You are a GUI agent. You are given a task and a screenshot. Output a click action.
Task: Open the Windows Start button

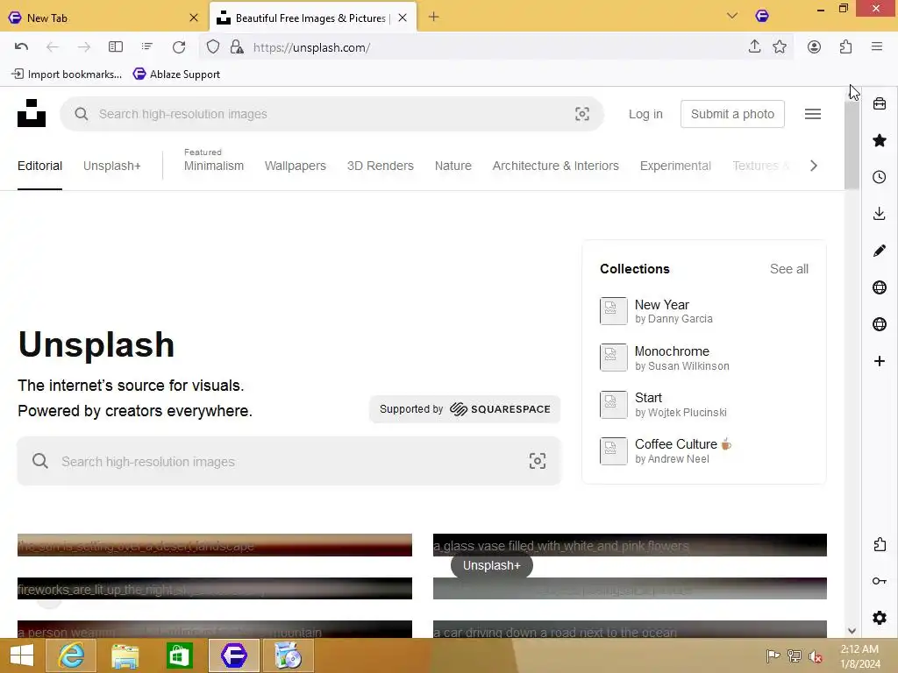21,655
